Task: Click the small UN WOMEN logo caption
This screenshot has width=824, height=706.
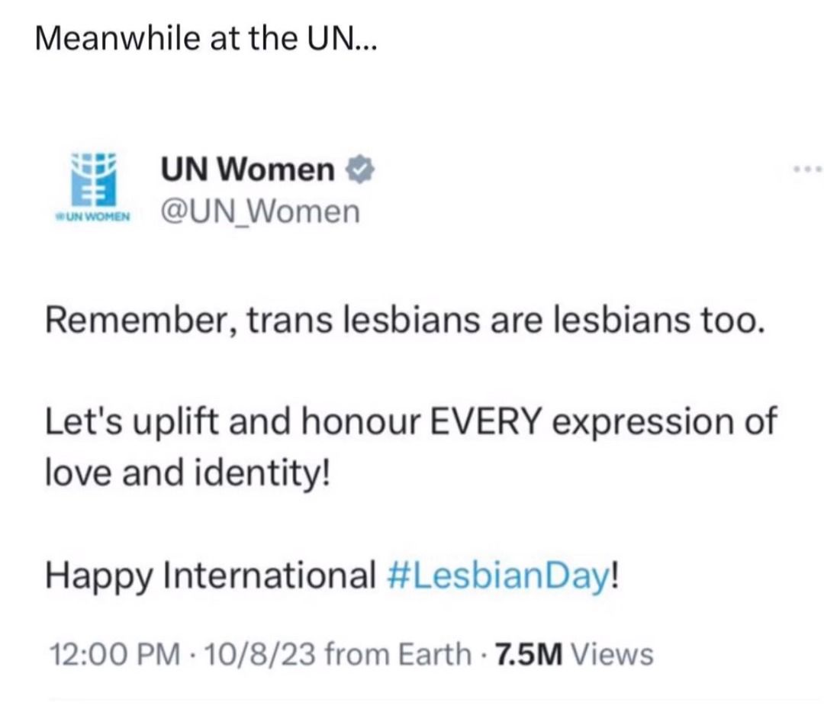Action: [x=93, y=217]
